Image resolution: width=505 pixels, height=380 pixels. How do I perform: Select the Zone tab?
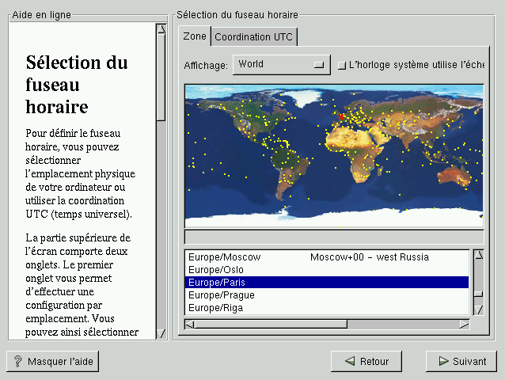(195, 36)
